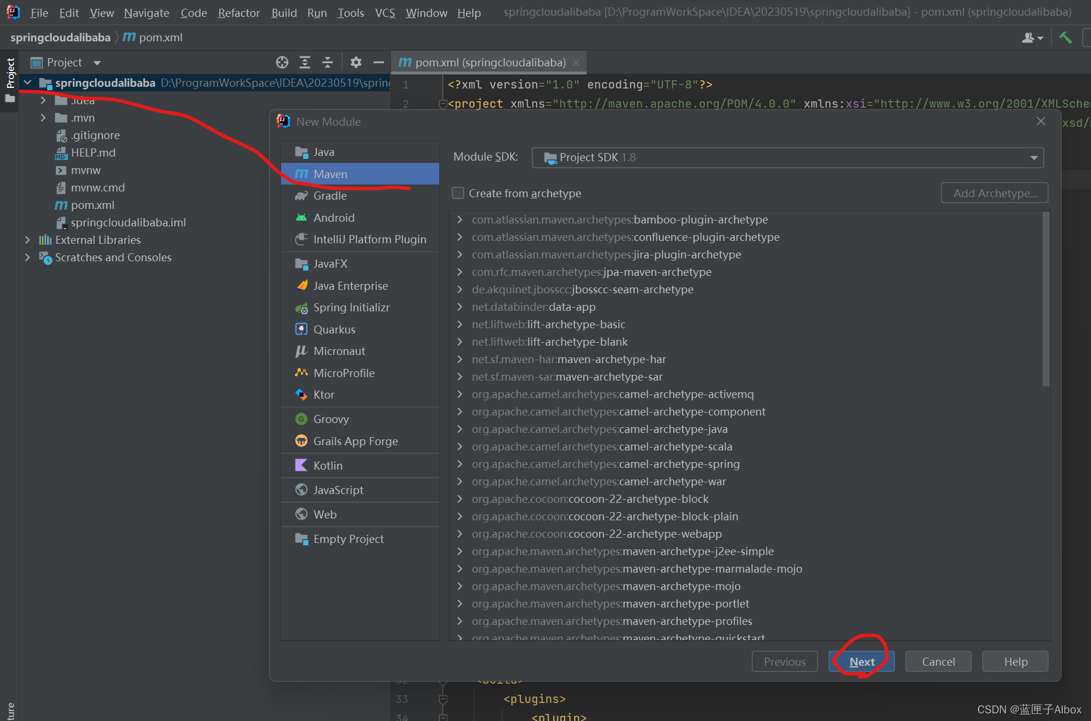The width and height of the screenshot is (1091, 721).
Task: Click Expand All in Project panel
Action: [x=305, y=62]
